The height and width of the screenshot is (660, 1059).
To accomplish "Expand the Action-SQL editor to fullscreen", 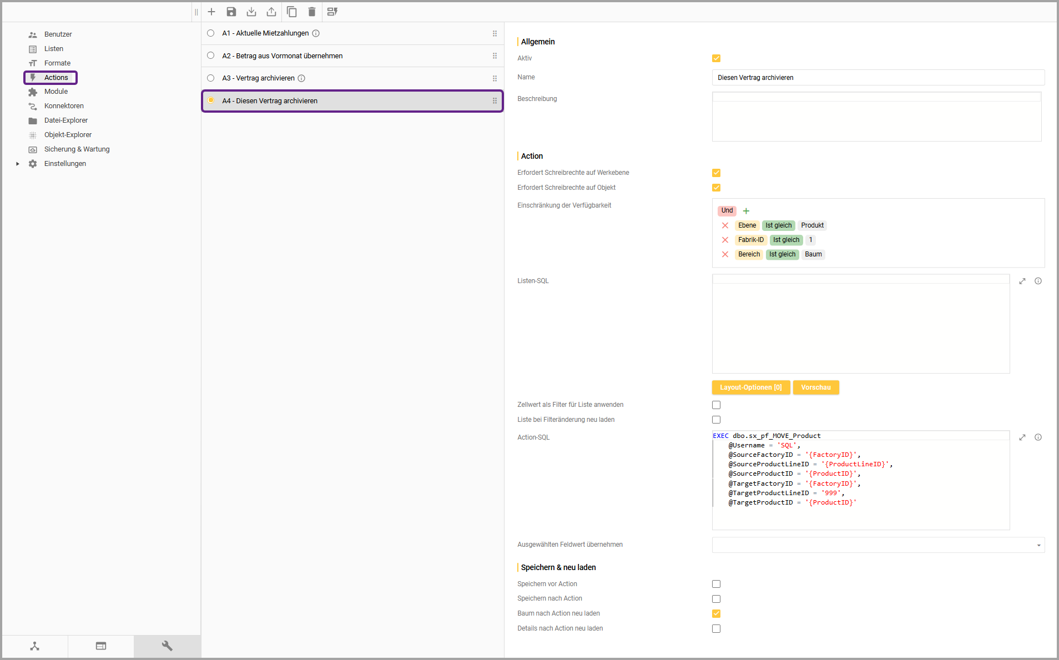I will pyautogui.click(x=1022, y=437).
